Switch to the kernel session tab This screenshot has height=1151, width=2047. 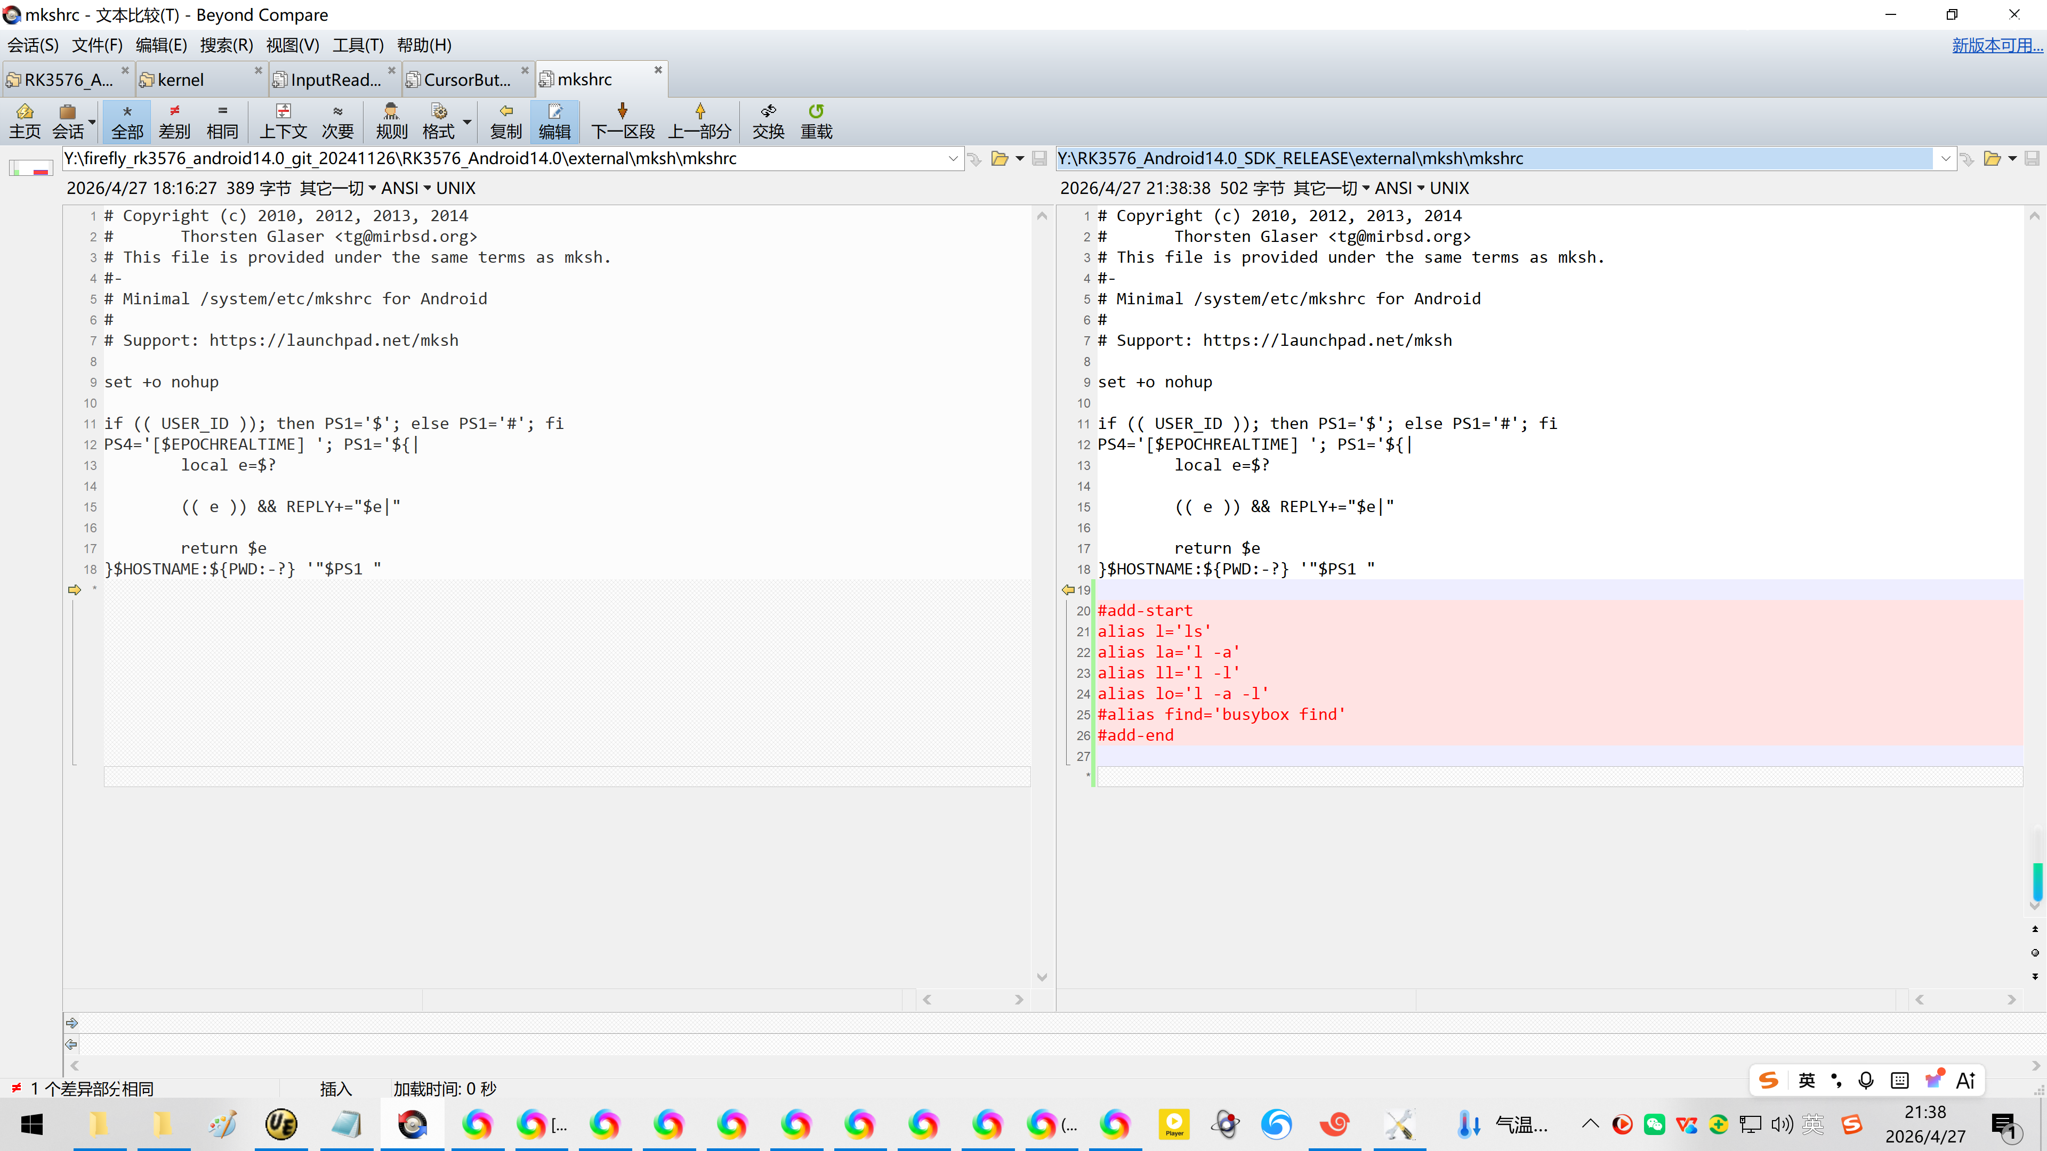tap(181, 79)
